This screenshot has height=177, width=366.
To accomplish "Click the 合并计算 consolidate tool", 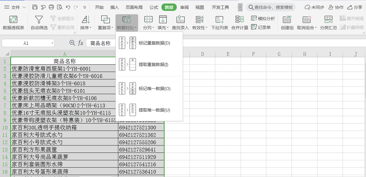I will click(x=240, y=23).
